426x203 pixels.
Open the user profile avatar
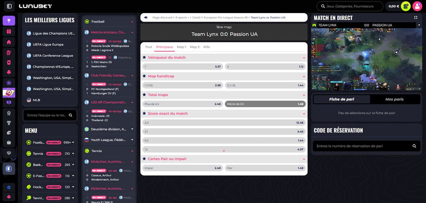click(417, 6)
